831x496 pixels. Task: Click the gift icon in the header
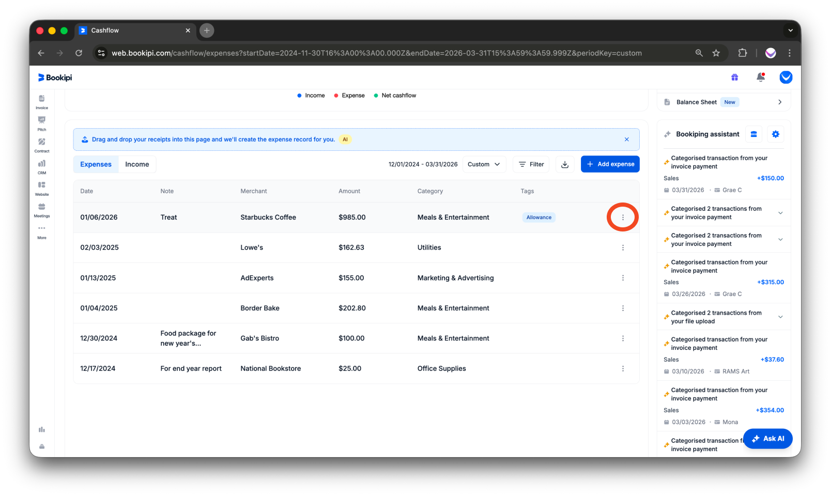click(x=734, y=77)
